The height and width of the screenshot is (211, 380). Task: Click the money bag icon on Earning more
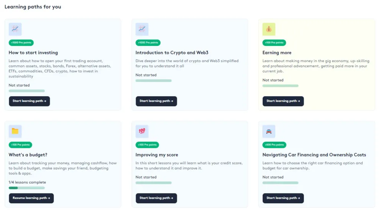click(x=269, y=29)
